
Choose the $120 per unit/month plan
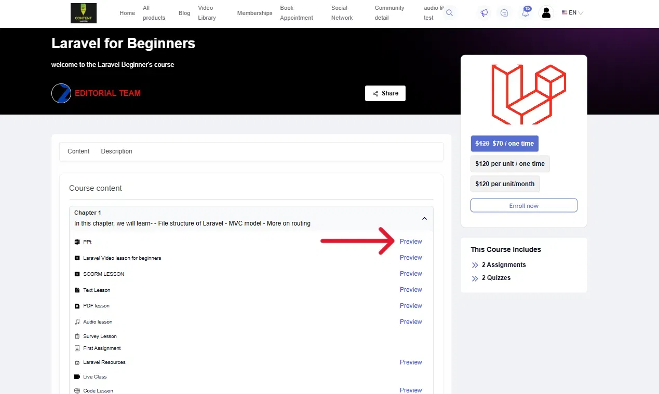(505, 184)
